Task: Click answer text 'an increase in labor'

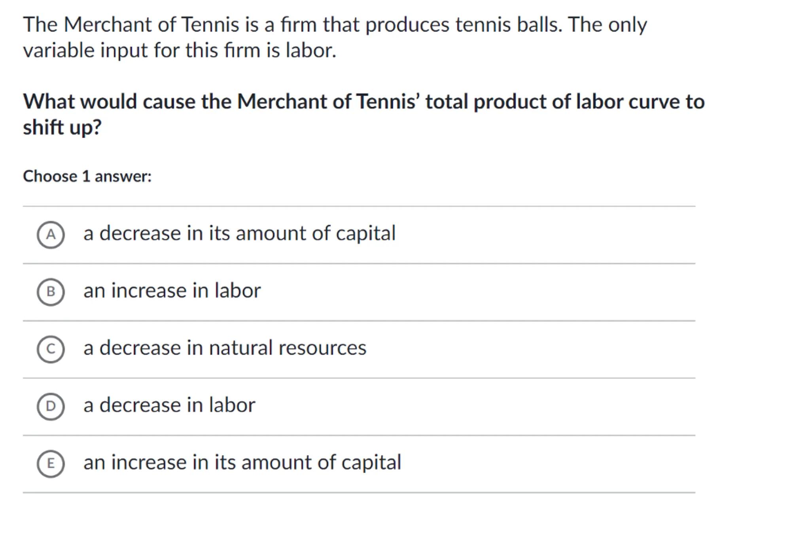Action: click(172, 291)
